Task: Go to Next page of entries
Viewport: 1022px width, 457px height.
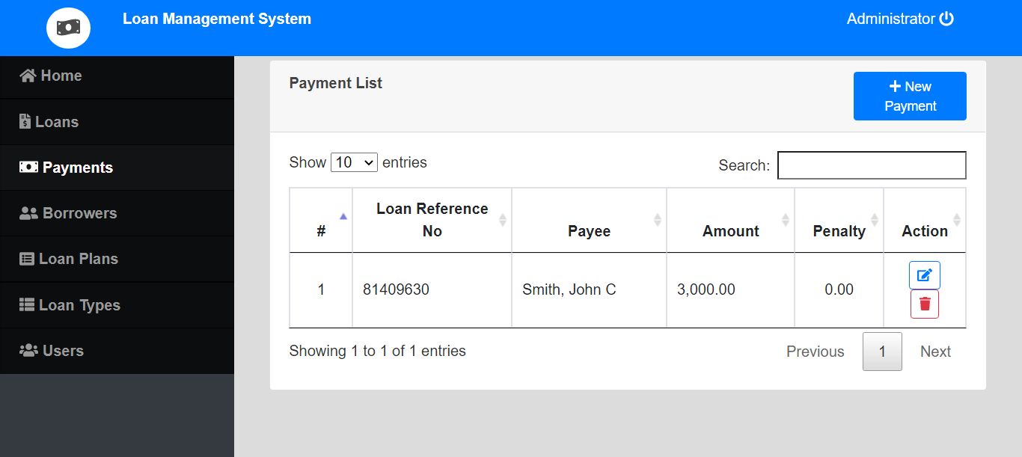Action: [x=935, y=351]
